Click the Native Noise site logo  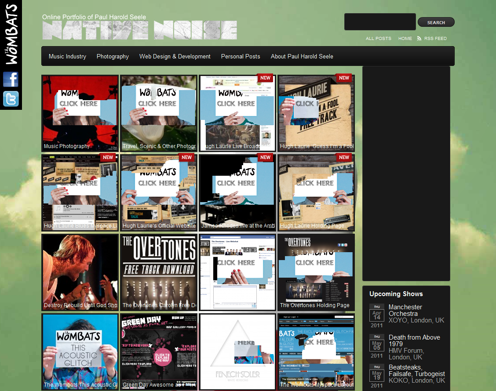(x=139, y=30)
